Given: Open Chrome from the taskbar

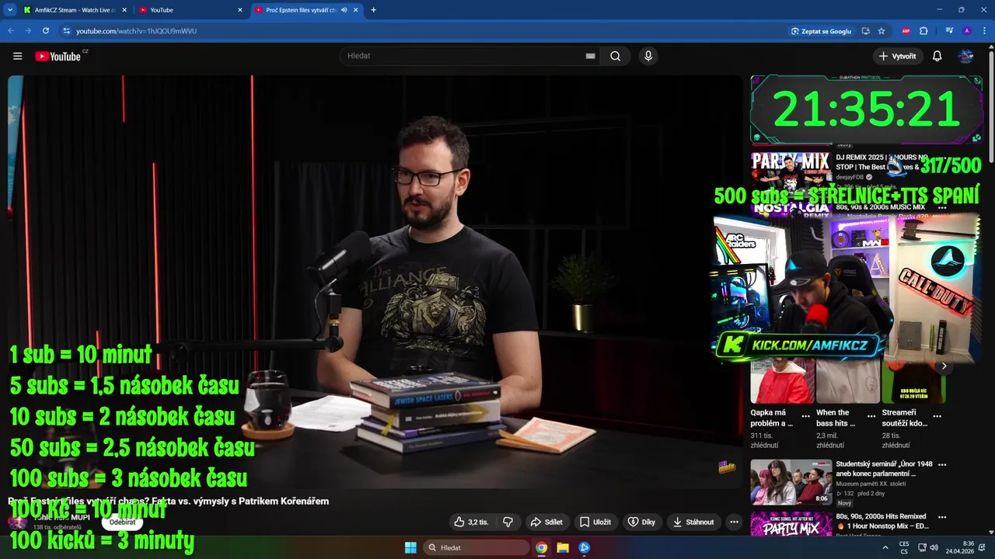Looking at the screenshot, I should [541, 547].
